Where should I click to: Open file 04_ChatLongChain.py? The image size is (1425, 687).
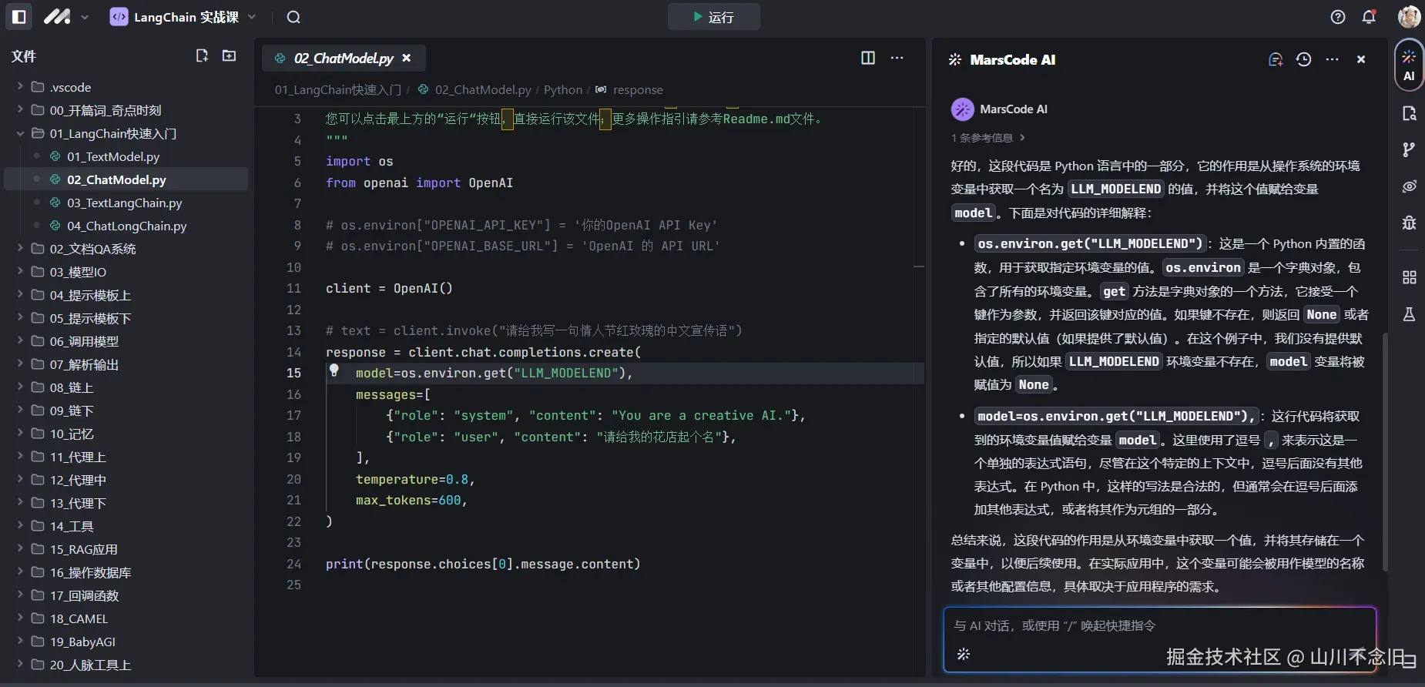(126, 226)
